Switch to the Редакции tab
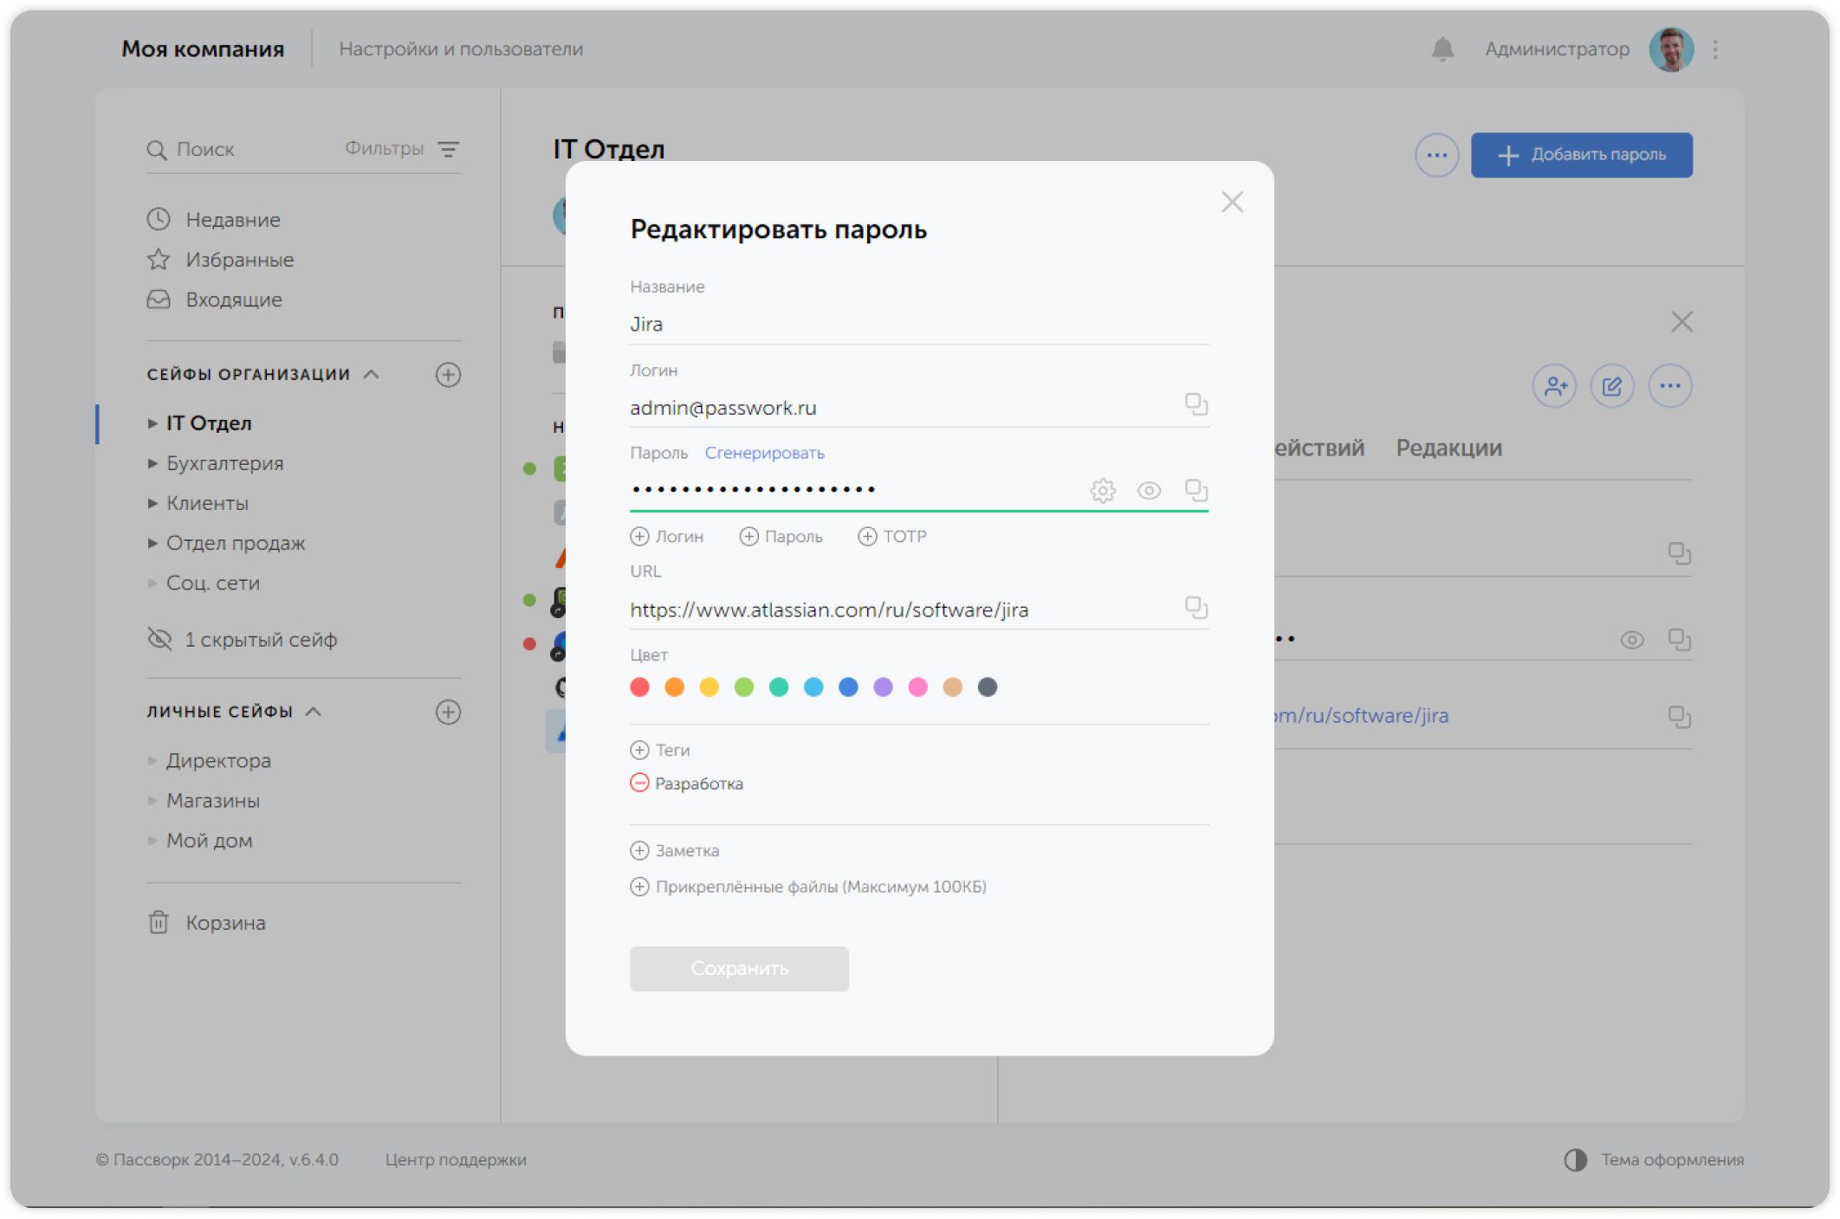The image size is (1840, 1219). 1448,448
